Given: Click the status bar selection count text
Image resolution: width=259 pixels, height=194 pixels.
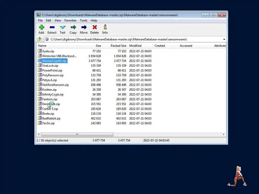Looking at the screenshot, I should click(52, 140).
